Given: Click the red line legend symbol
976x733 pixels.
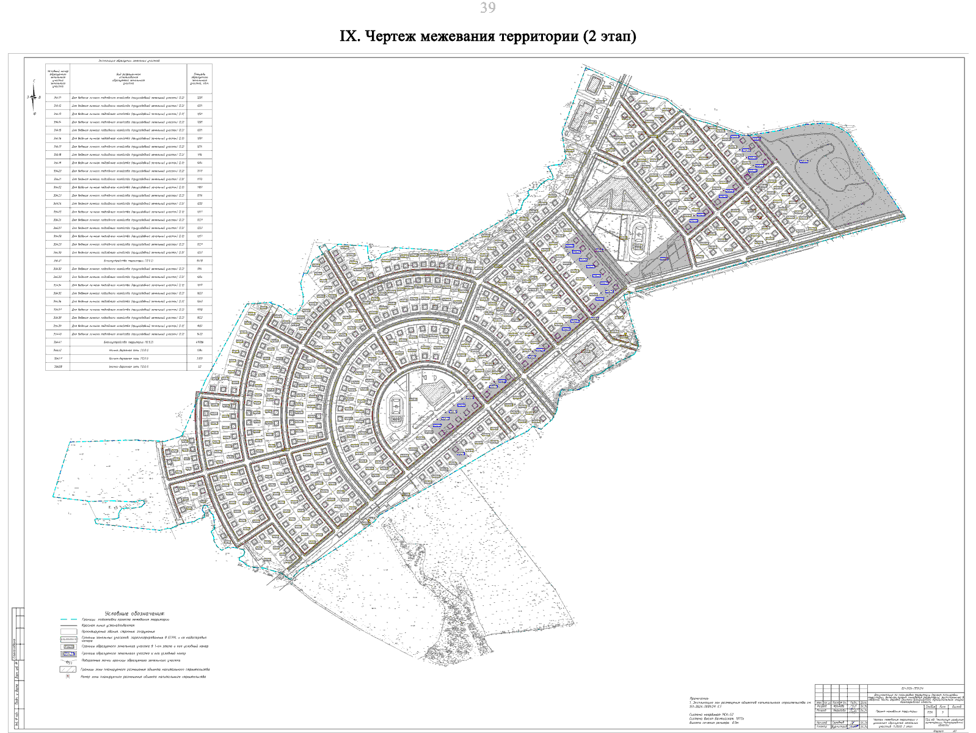Looking at the screenshot, I should 68,626.
